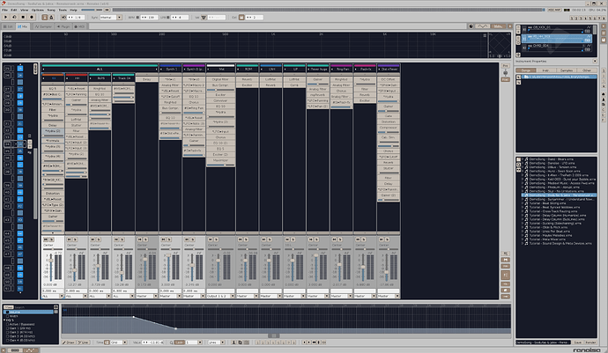The height and width of the screenshot is (353, 608).
Task: Click the zoom magnifier icon in automation bar
Action: pos(171,342)
